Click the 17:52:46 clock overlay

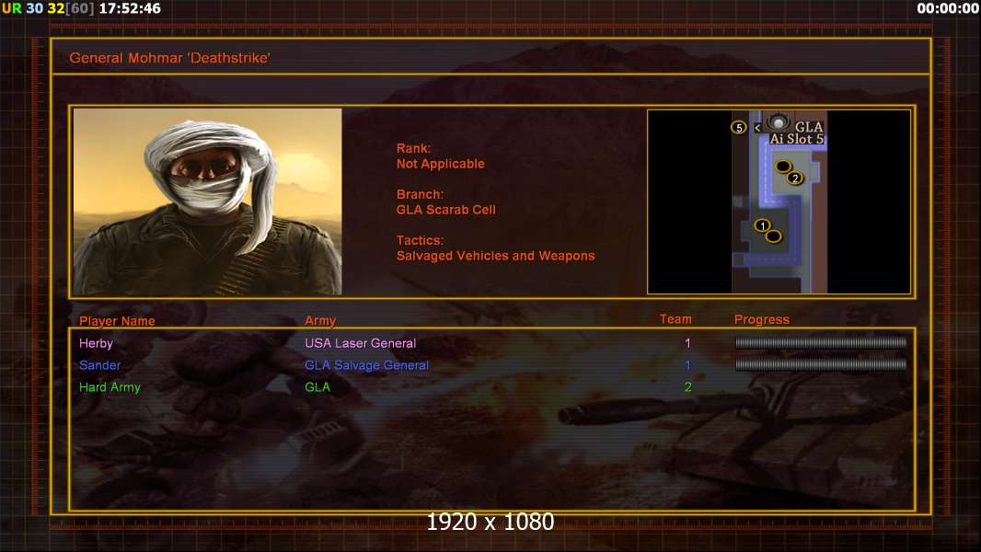click(x=130, y=9)
